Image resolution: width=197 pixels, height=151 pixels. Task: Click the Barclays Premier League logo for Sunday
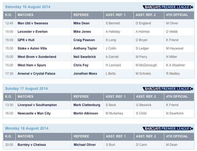coord(168,89)
